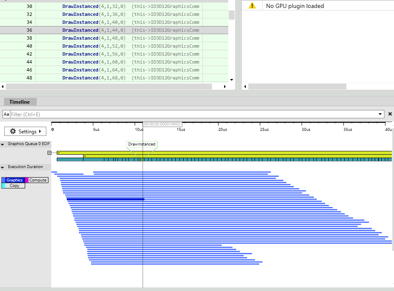394x291 pixels.
Task: Click the blue Graphics color swatch
Action: coord(3,180)
